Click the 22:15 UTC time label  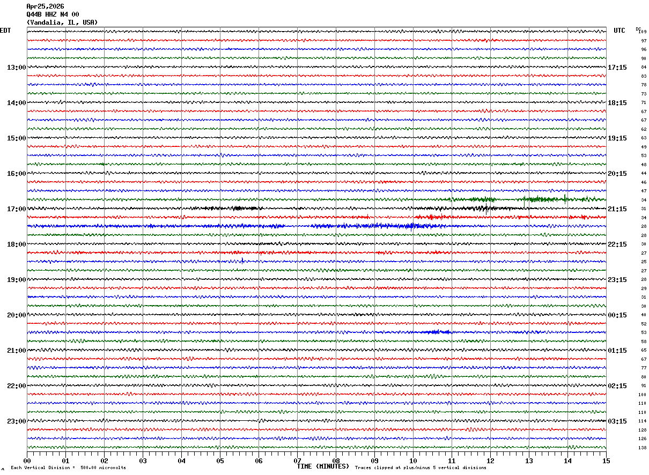[617, 244]
